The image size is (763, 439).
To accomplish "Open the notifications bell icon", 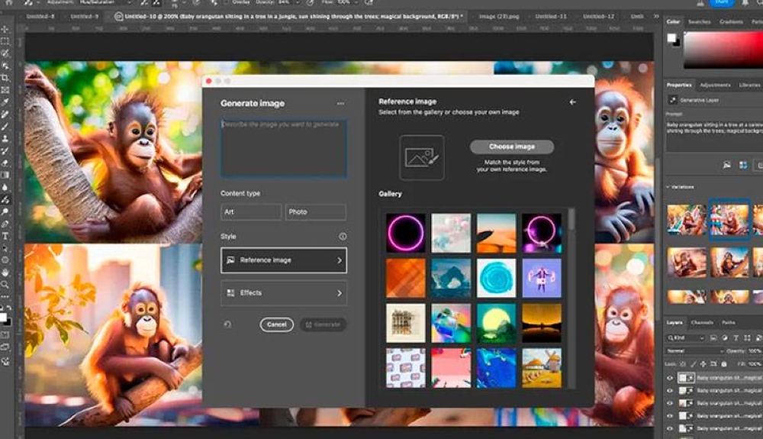I will (745, 3).
